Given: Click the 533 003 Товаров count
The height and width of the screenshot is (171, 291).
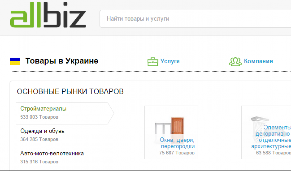Looking at the screenshot, I should [x=39, y=117].
